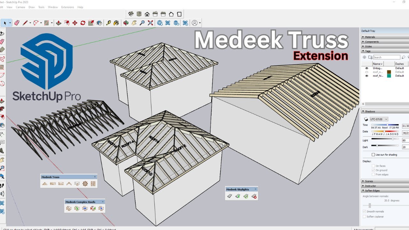Open the account profile dropdown arrow
The height and width of the screenshot is (230, 409).
(x=200, y=23)
